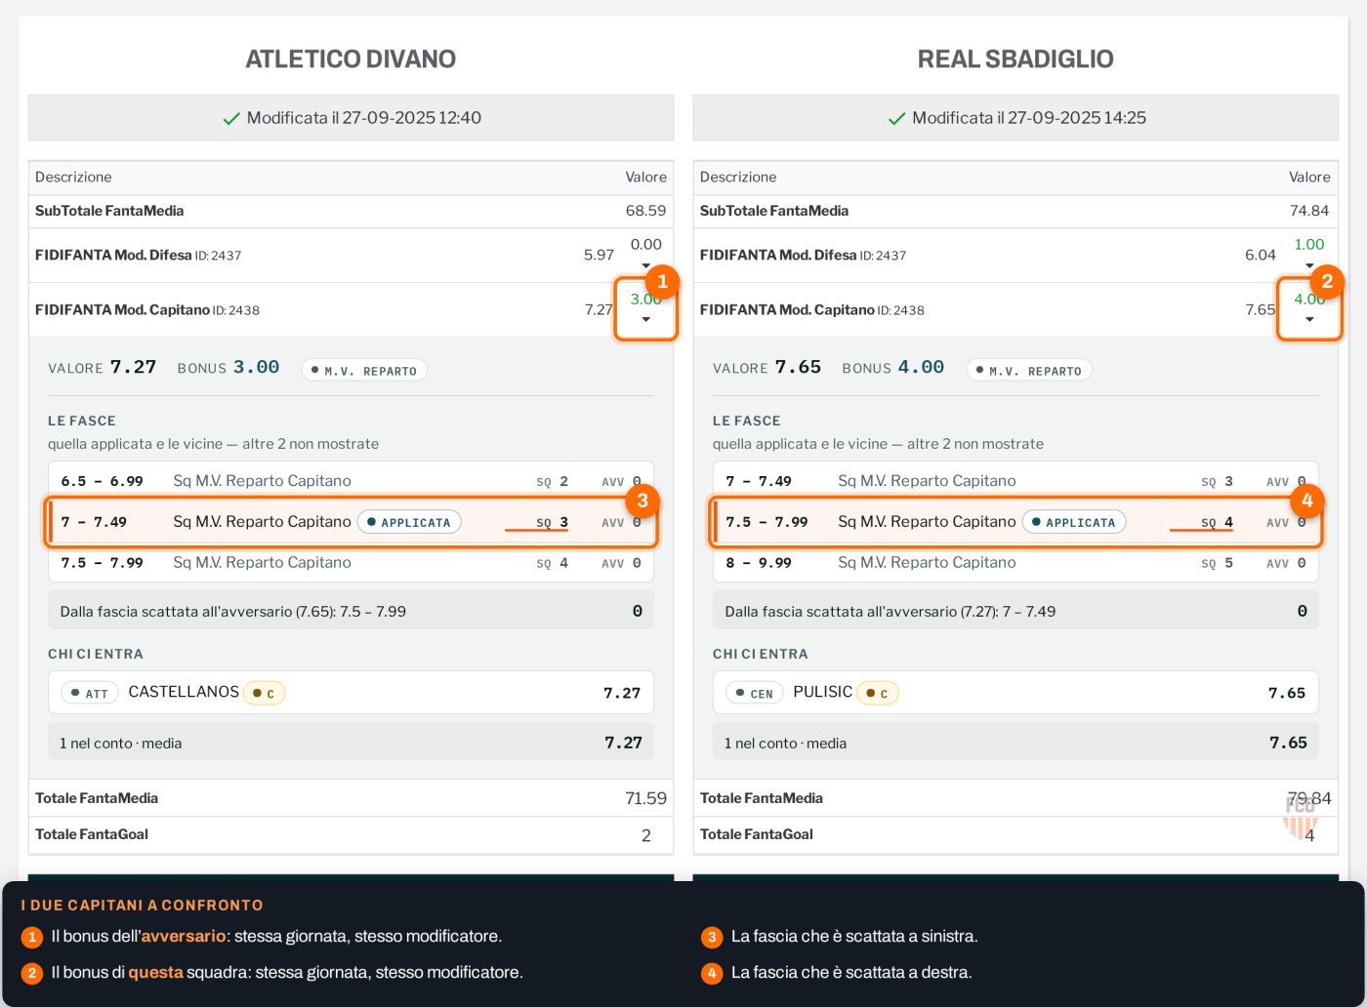This screenshot has height=1007, width=1367.
Task: Click the C captain badge next to Castellanos
Action: coord(264,693)
